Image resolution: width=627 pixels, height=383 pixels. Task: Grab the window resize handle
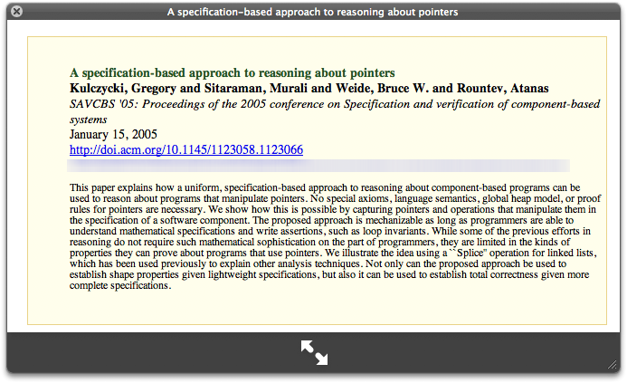pos(613,364)
